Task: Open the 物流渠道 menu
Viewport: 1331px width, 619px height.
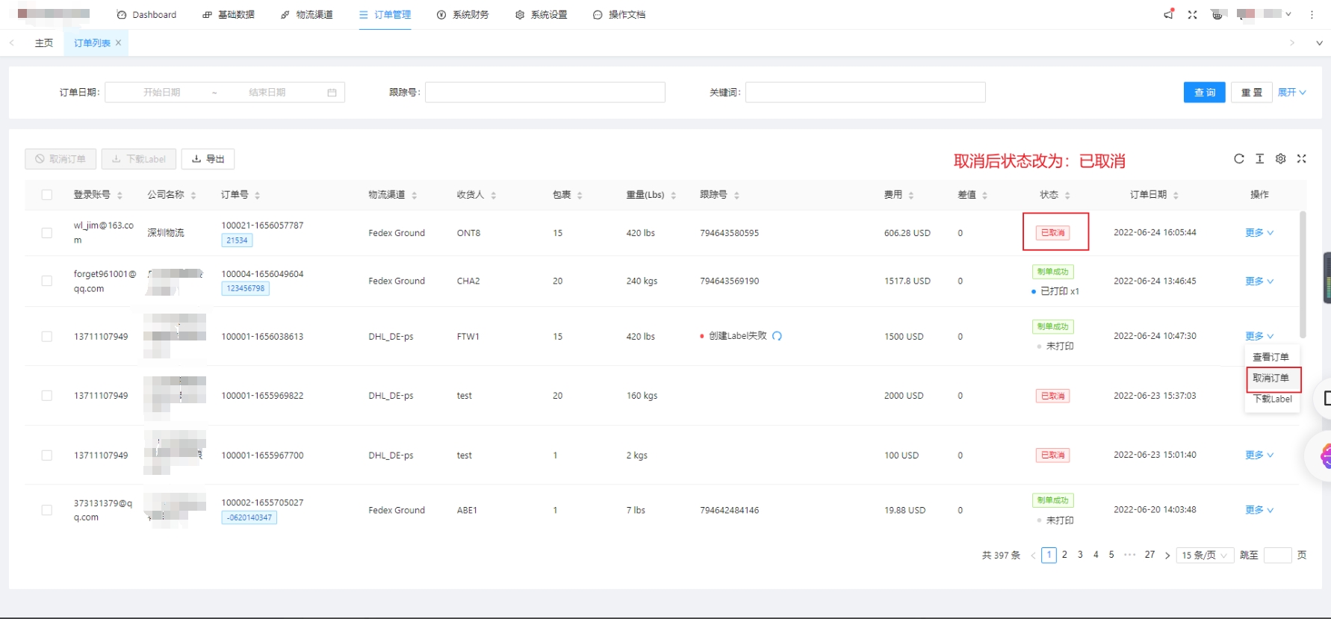Action: [307, 15]
